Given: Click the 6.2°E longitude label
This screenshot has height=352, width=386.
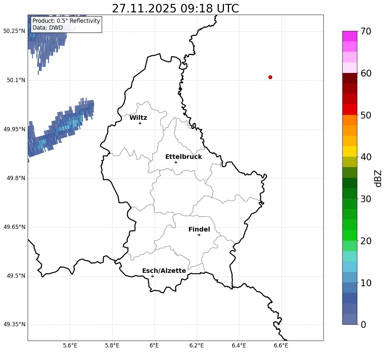Looking at the screenshot, I should [197, 345].
